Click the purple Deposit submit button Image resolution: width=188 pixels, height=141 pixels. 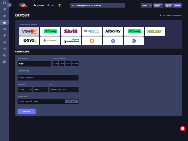point(27,111)
